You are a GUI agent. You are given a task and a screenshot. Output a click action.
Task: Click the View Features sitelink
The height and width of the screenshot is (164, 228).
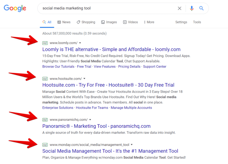click(105, 66)
